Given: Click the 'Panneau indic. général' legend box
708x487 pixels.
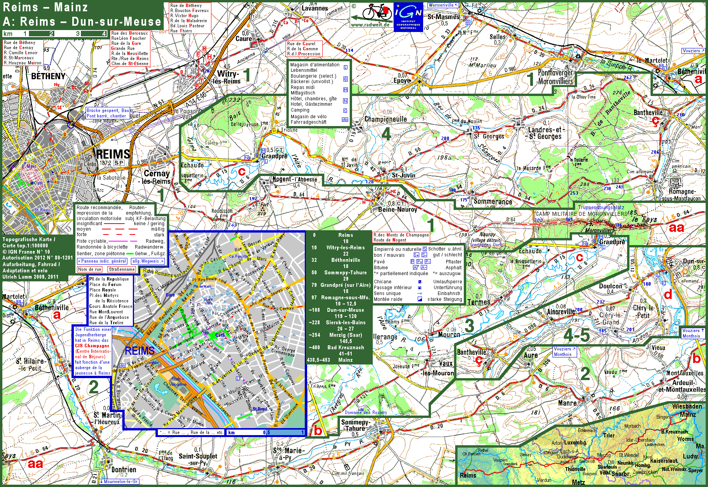Looking at the screenshot, I should click(102, 261).
